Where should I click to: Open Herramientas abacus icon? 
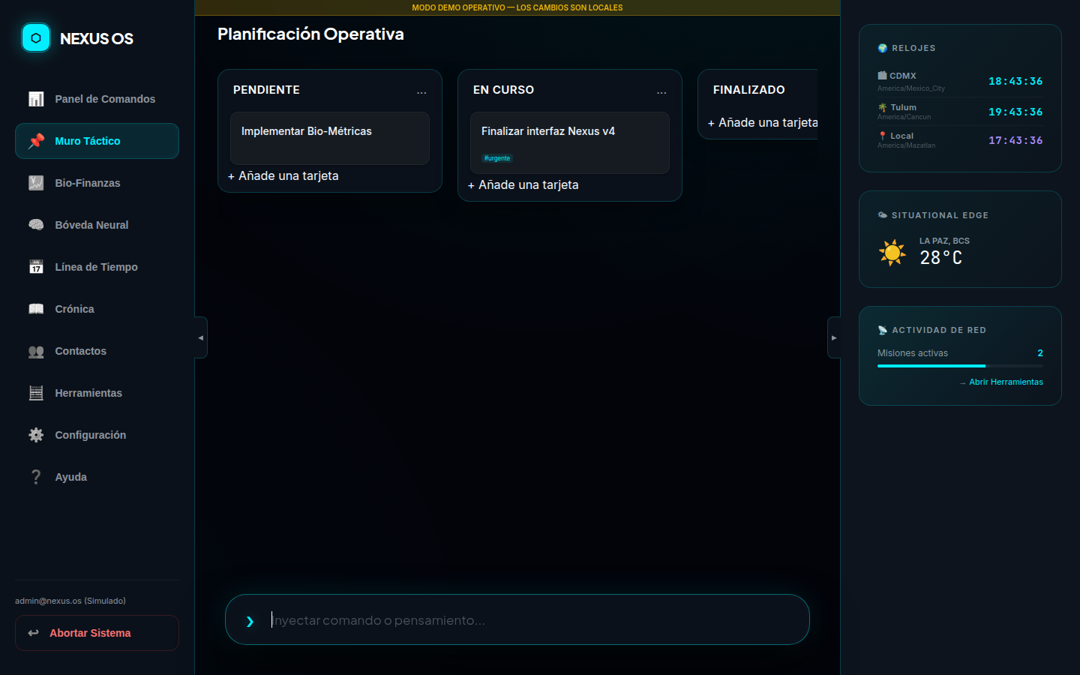coord(36,393)
